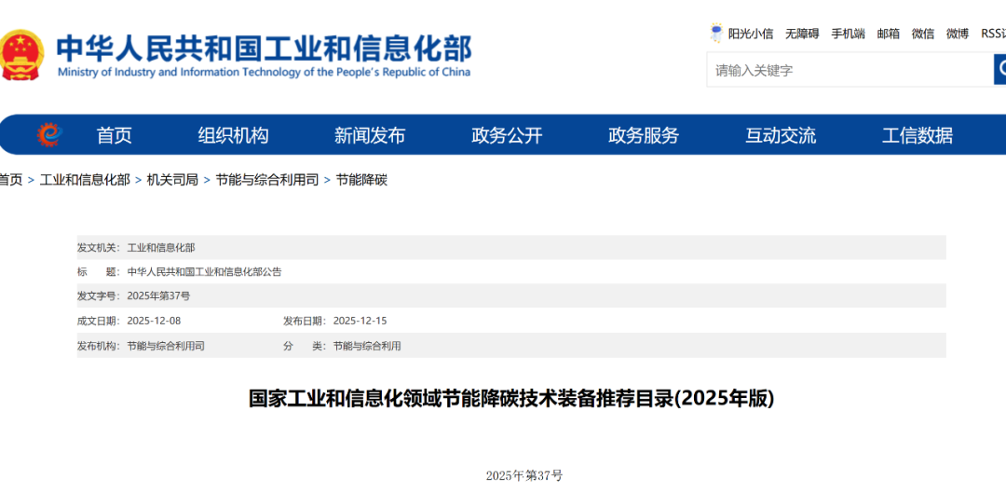The image size is (1006, 494).
Task: Focus the 请输入关键字 search field
Action: click(x=850, y=69)
